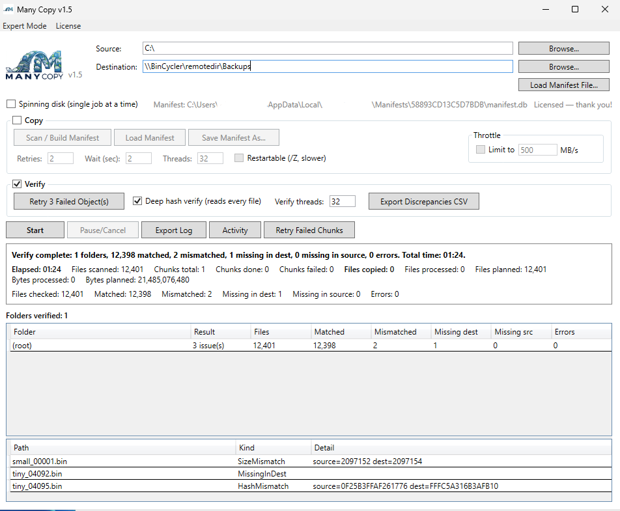This screenshot has width=620, height=511.
Task: Sort by Missing dest column header
Action: click(461, 332)
